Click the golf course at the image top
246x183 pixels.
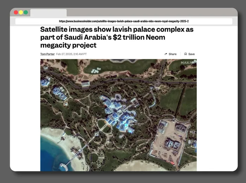pos(119,67)
